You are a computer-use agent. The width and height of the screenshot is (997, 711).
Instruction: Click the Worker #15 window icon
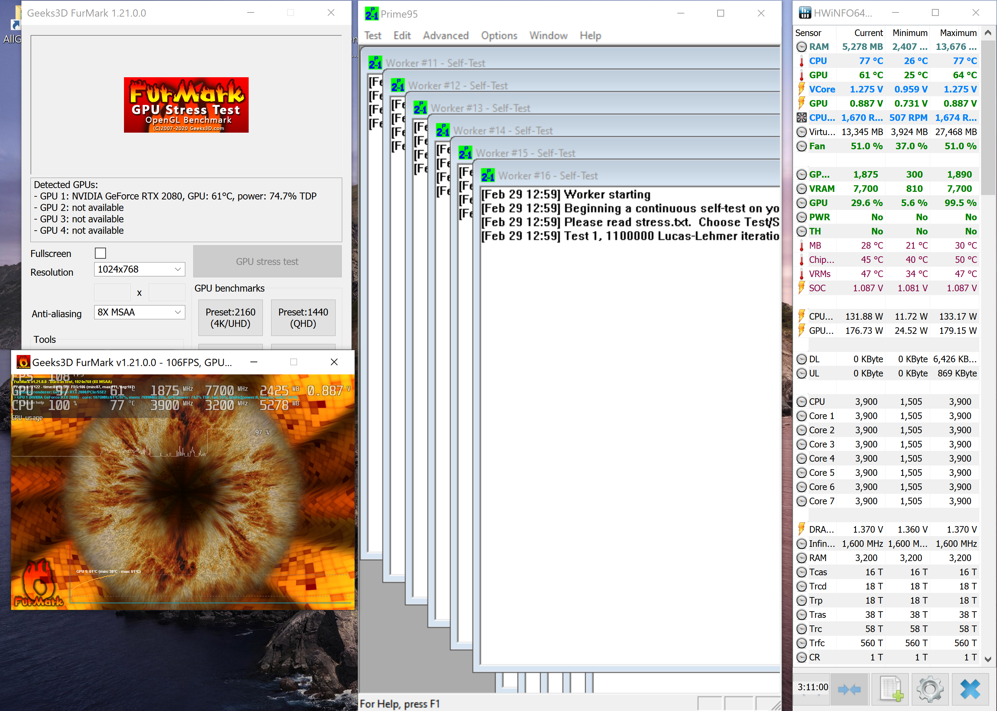[x=465, y=153]
